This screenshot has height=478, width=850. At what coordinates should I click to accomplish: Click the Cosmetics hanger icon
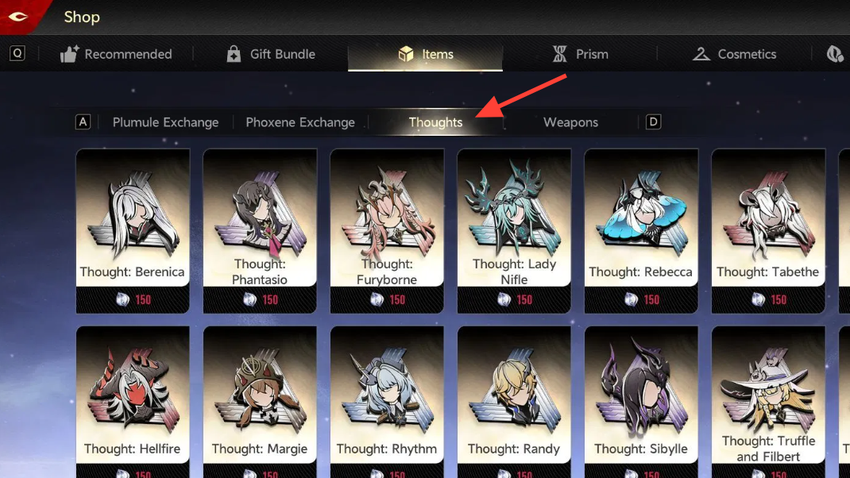click(x=701, y=54)
